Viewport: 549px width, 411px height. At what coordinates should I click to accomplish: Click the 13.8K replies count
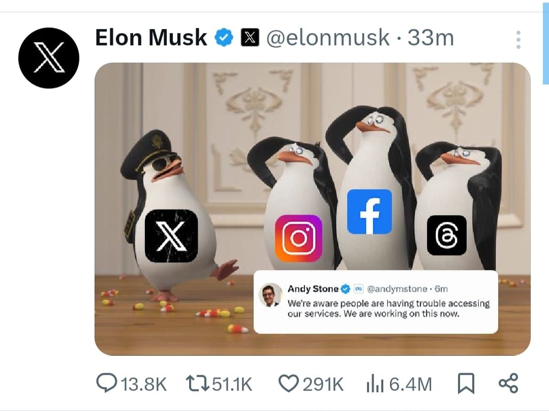tap(144, 384)
